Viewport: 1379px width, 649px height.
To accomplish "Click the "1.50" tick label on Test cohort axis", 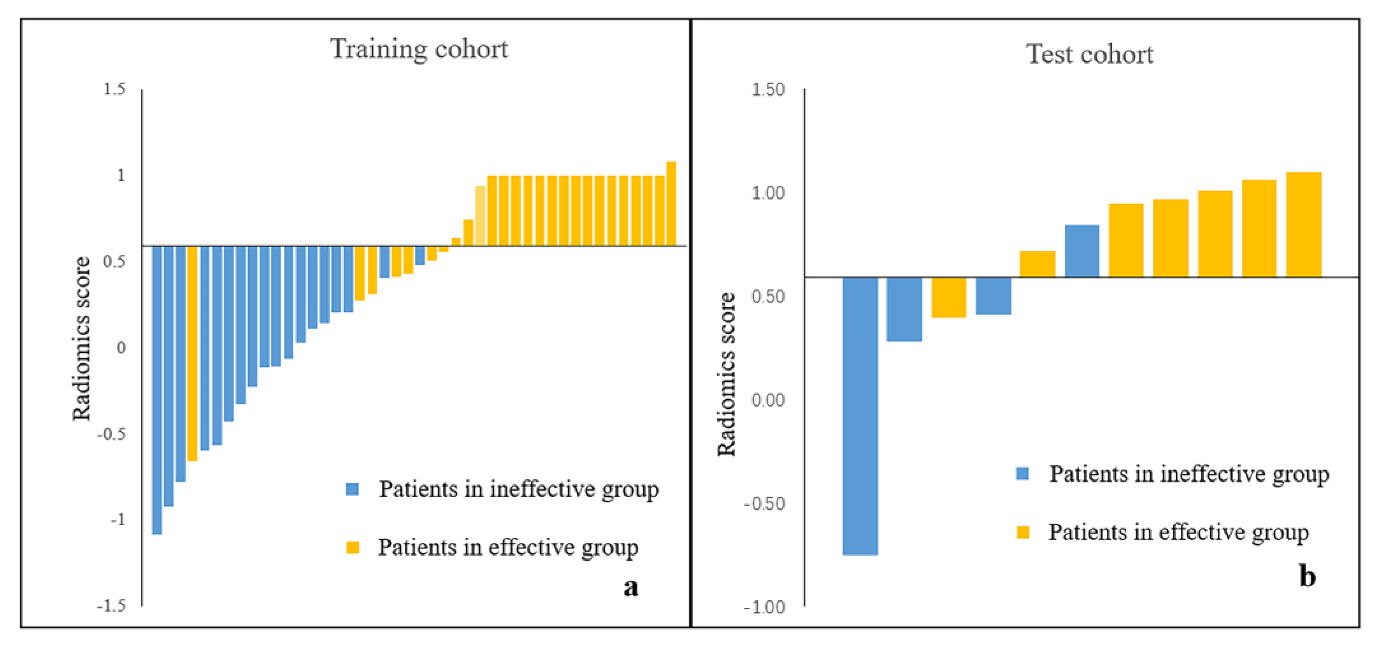I will (768, 90).
